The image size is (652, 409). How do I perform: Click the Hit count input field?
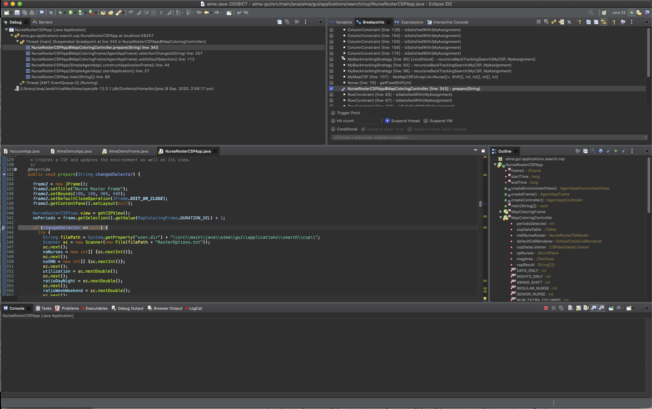point(368,121)
